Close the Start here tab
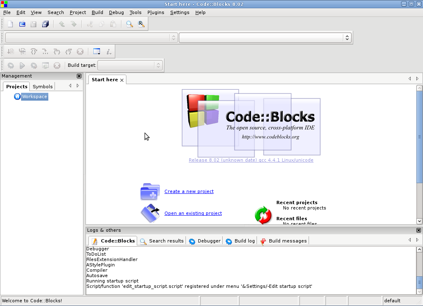Viewport: 423px width, 306px height. [122, 80]
